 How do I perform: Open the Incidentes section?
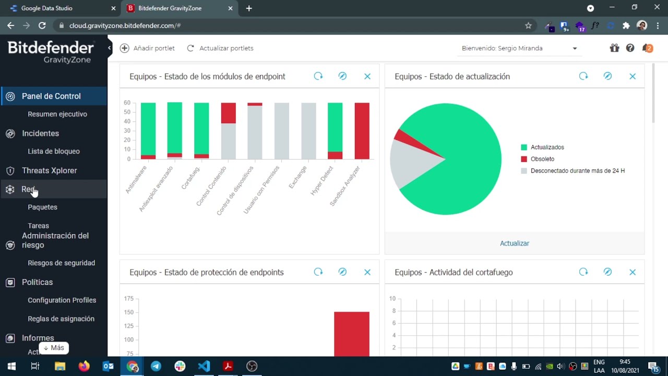40,133
